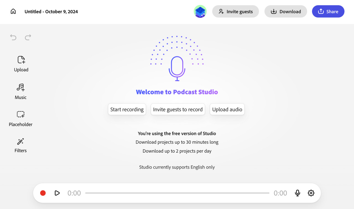The height and width of the screenshot is (209, 354).
Task: Open Invite guests from the top bar
Action: tap(235, 11)
